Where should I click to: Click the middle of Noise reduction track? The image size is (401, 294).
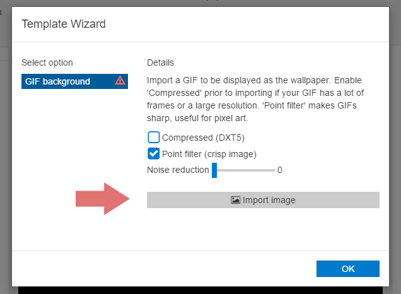coord(243,170)
